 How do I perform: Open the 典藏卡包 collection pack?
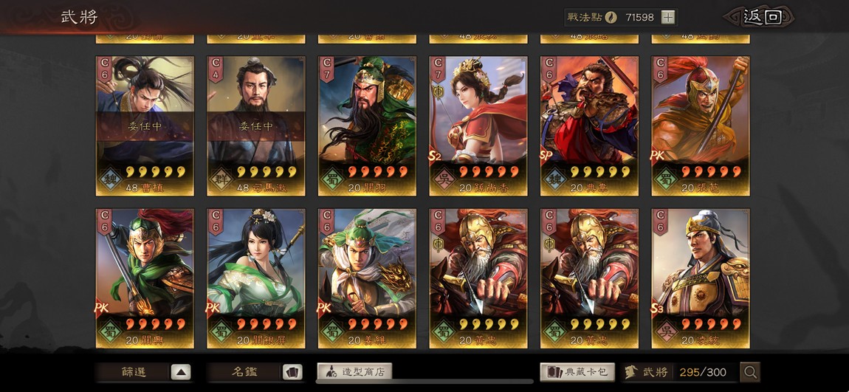[x=577, y=372]
